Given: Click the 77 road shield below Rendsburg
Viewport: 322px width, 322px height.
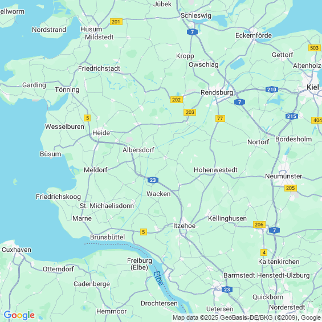Looking at the screenshot, I should (220, 119).
